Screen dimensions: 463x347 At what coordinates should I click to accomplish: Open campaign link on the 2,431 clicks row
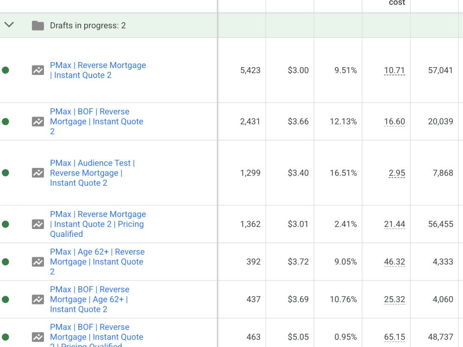pos(97,122)
